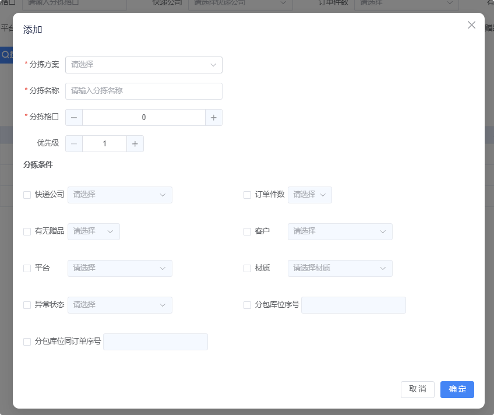Tick the 分包库位同订单序号 checkbox
Screen dimensions: 494x415
click(27, 342)
